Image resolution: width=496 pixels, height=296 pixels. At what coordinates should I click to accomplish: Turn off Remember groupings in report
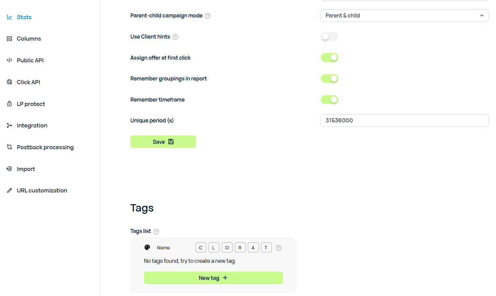tap(330, 78)
